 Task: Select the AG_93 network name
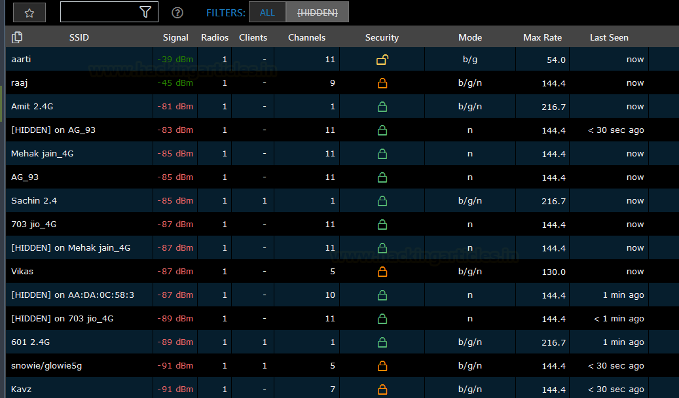[x=25, y=177]
